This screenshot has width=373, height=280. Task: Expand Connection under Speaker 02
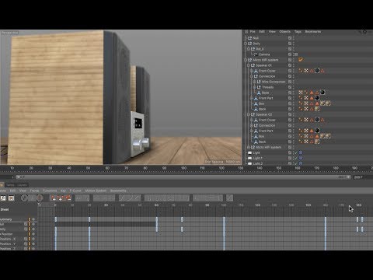point(251,125)
